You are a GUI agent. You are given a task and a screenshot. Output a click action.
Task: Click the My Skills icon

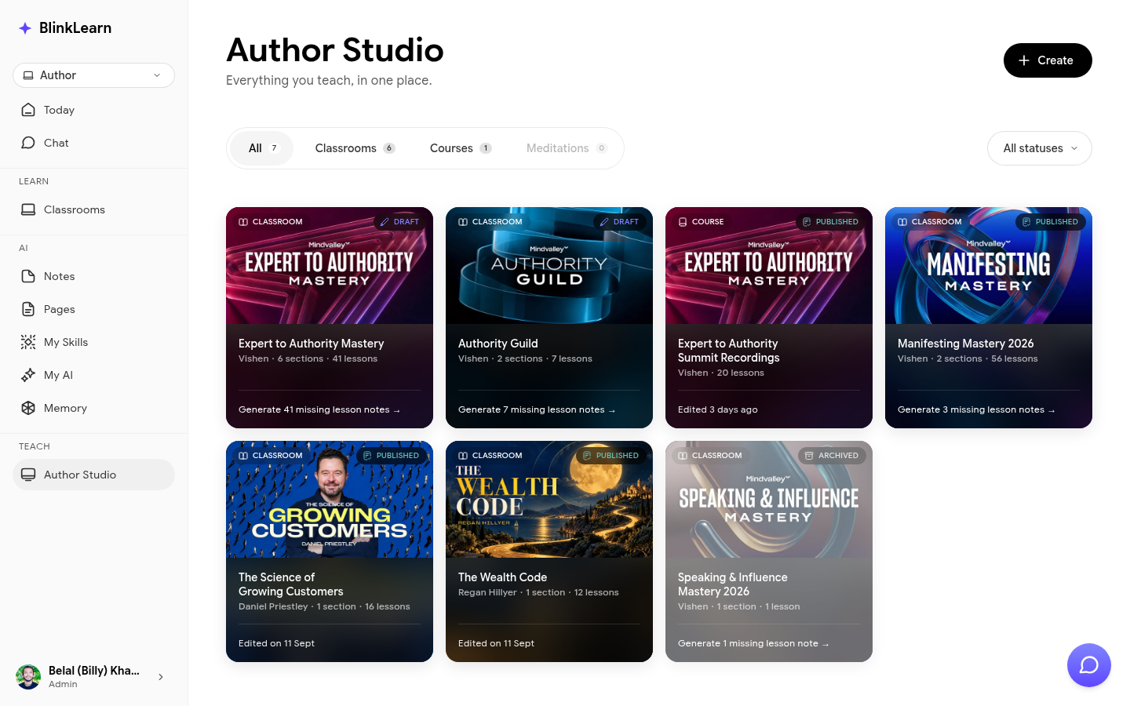(x=28, y=342)
